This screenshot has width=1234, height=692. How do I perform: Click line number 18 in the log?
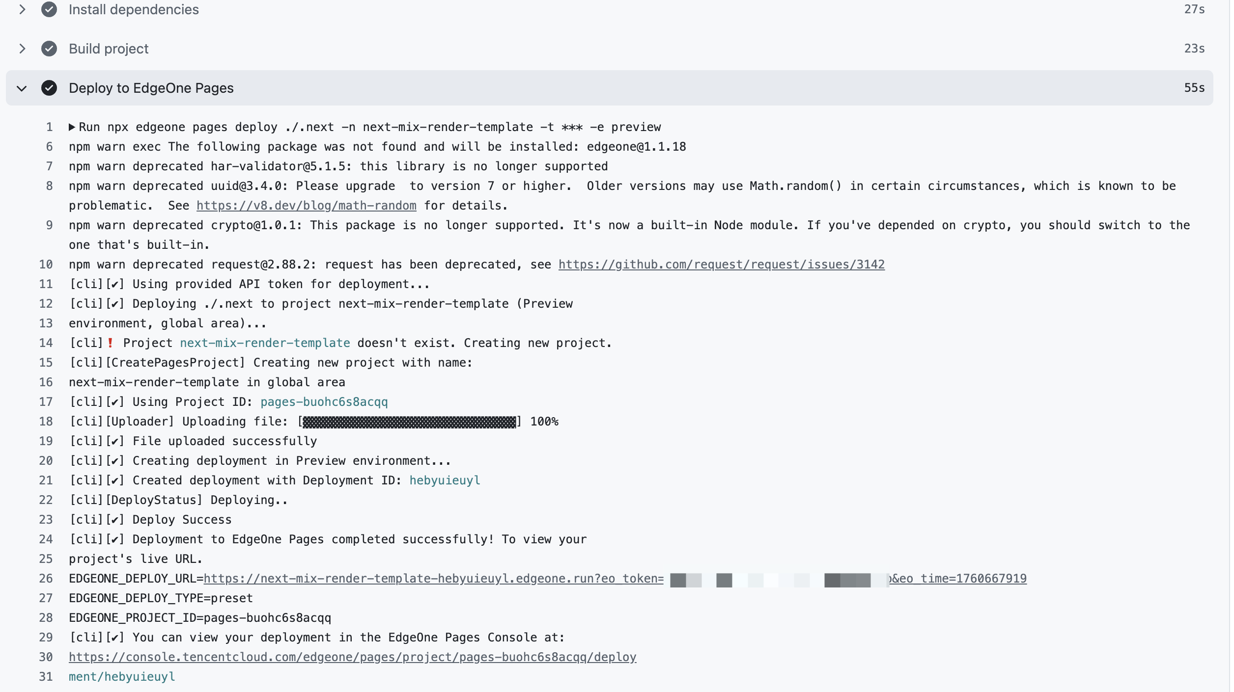45,421
